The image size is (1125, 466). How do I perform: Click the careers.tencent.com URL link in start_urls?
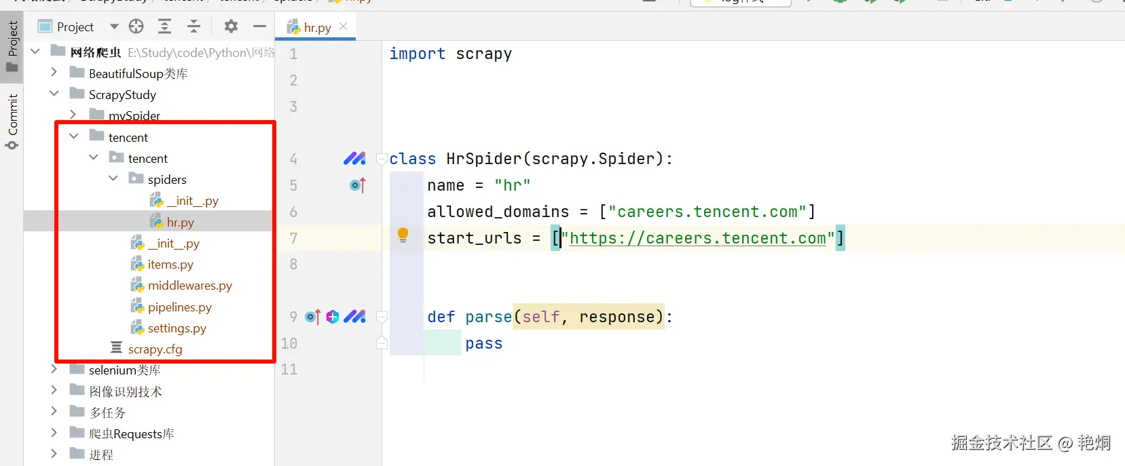tap(698, 238)
